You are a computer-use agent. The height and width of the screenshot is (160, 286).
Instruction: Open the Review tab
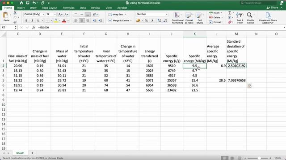click(x=96, y=8)
